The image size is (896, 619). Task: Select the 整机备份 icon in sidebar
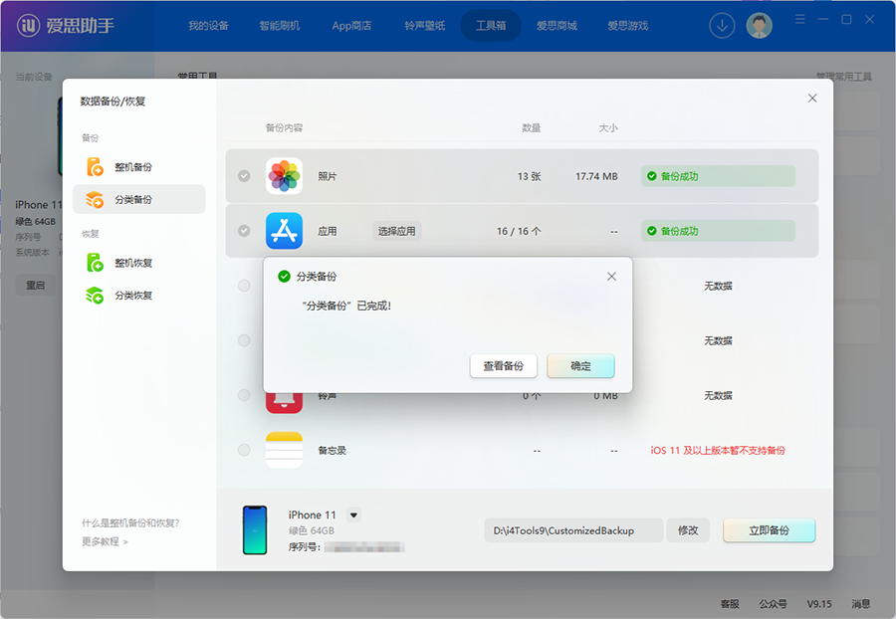[x=95, y=167]
